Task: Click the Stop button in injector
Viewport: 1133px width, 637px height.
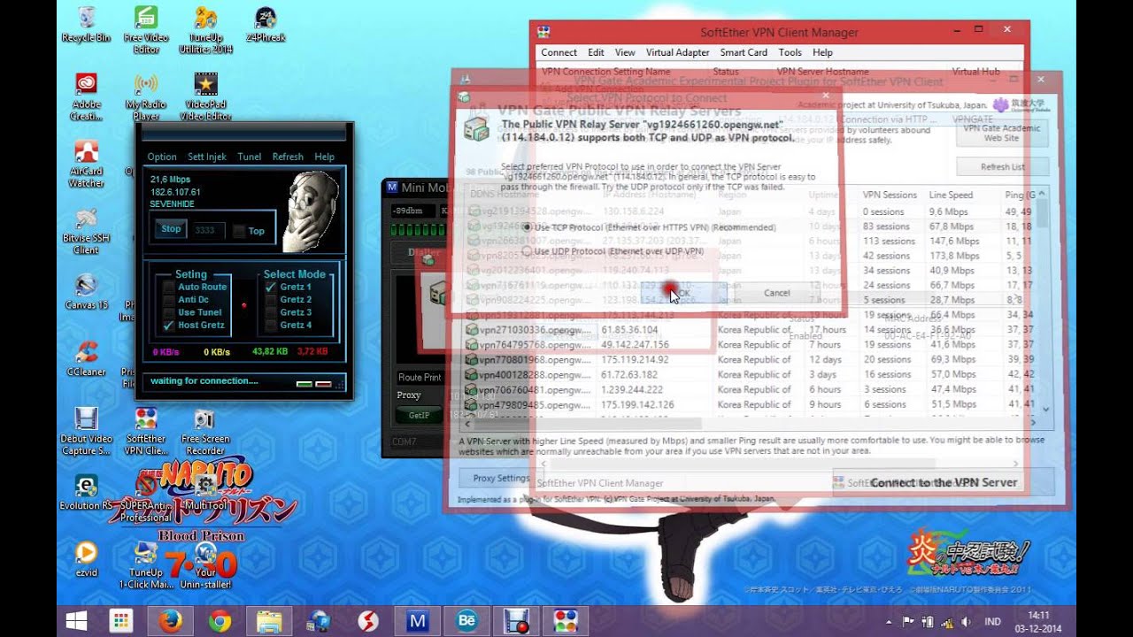Action: click(x=171, y=229)
